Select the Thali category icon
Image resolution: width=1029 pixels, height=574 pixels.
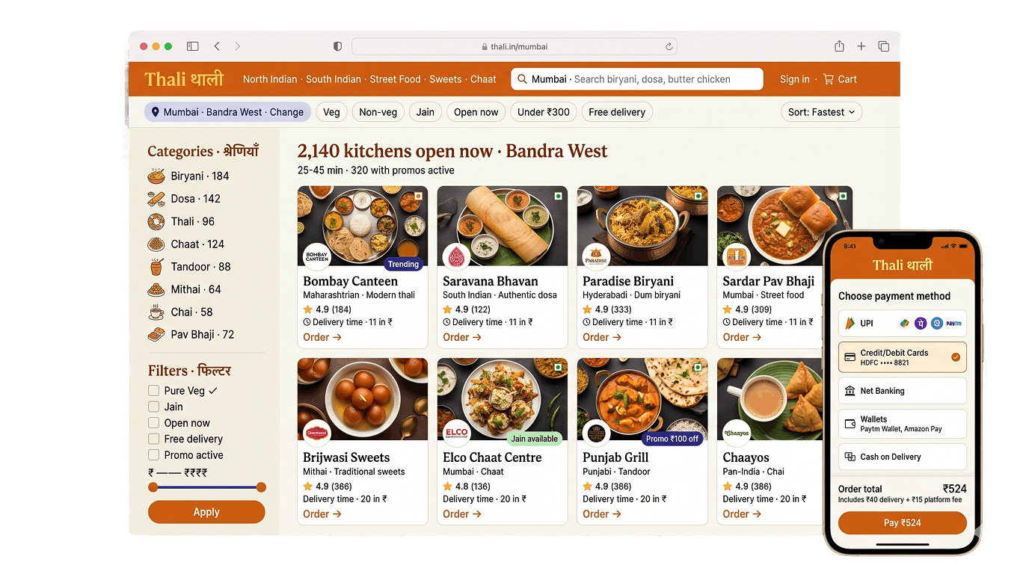point(156,221)
